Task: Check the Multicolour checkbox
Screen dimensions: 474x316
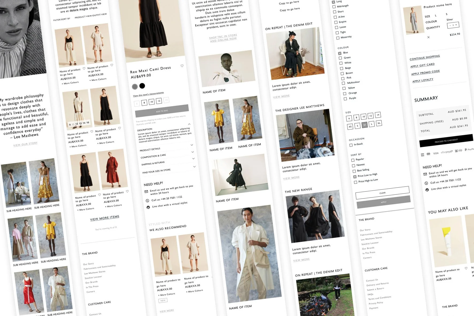Action: [343, 83]
